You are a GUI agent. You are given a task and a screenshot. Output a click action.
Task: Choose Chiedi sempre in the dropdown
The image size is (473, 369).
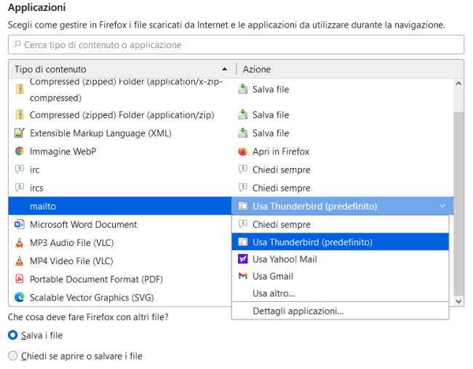(x=340, y=224)
